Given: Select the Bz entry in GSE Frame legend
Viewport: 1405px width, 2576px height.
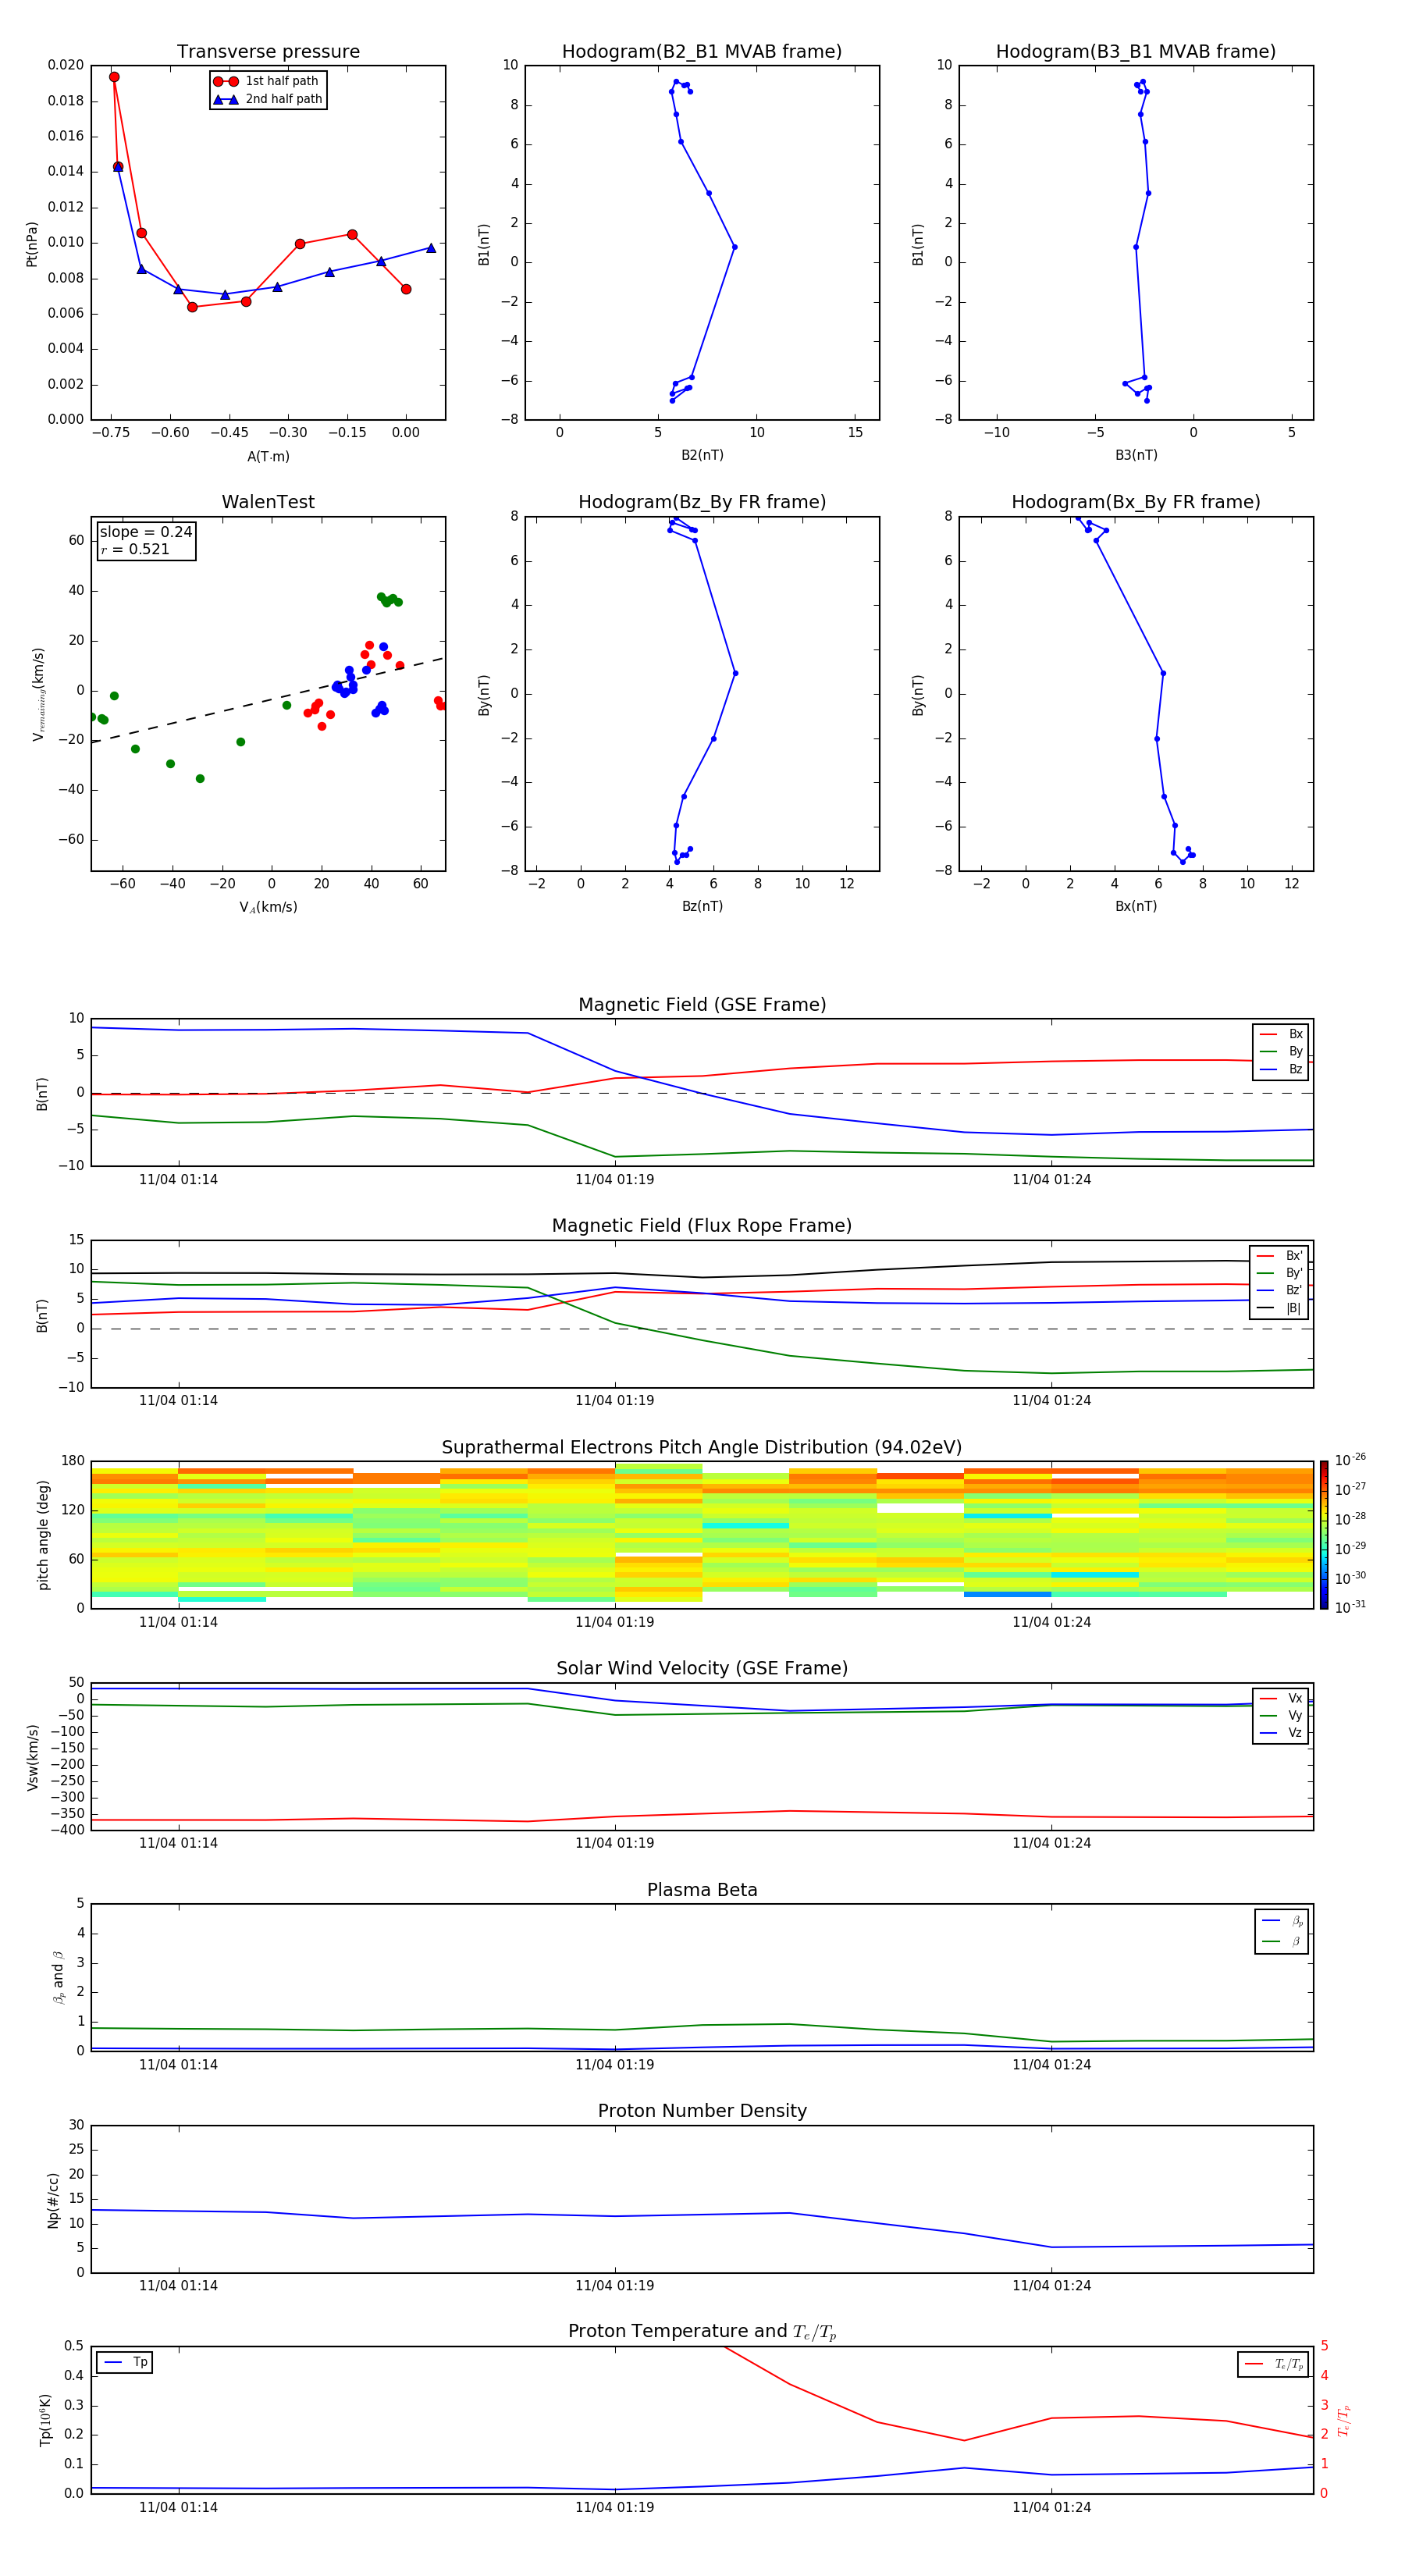Looking at the screenshot, I should [x=1281, y=1070].
